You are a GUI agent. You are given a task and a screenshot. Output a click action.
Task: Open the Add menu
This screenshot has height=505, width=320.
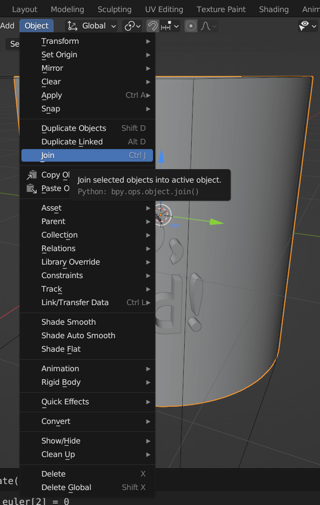pos(7,26)
